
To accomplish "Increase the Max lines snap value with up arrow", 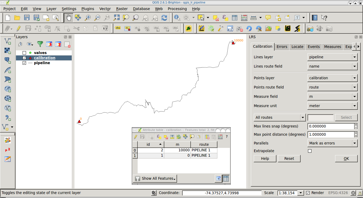I will (x=356, y=125).
